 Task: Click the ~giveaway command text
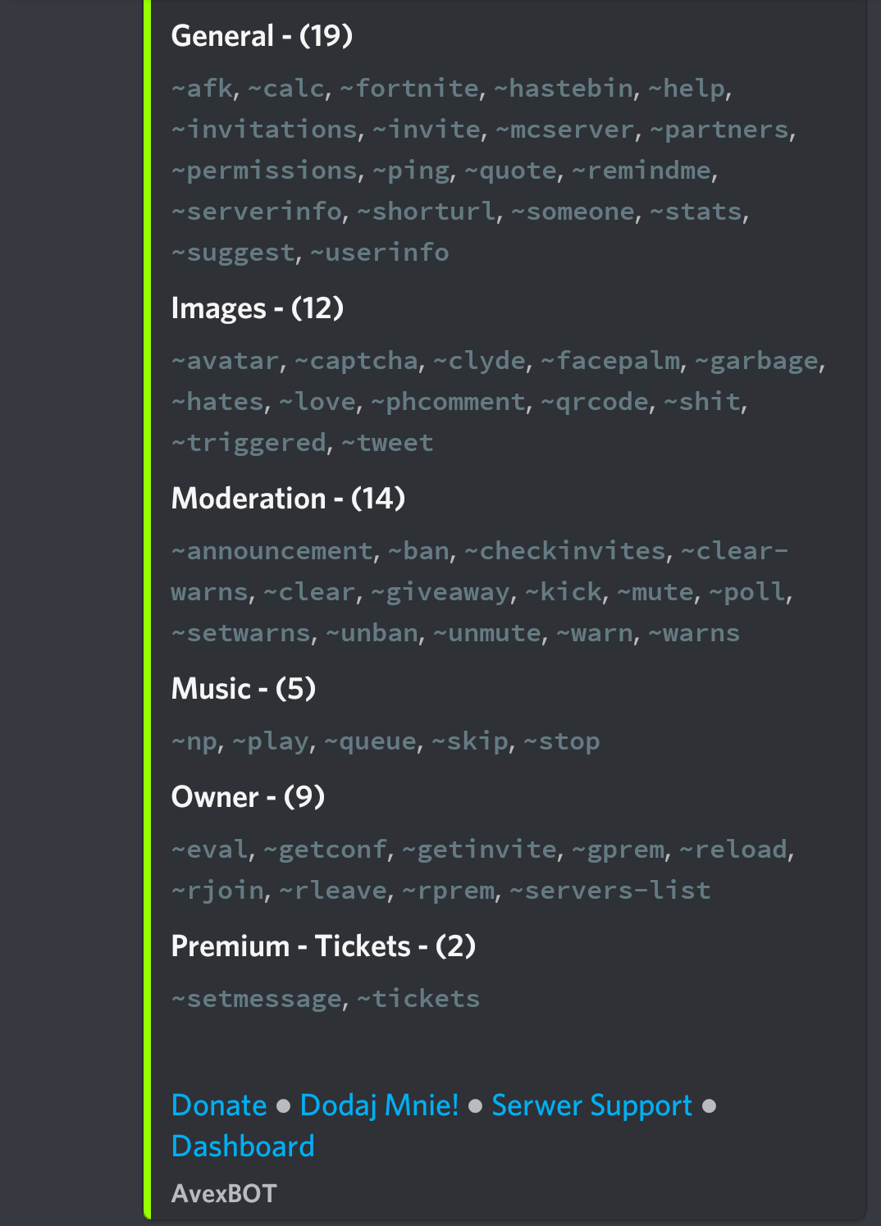tap(440, 592)
